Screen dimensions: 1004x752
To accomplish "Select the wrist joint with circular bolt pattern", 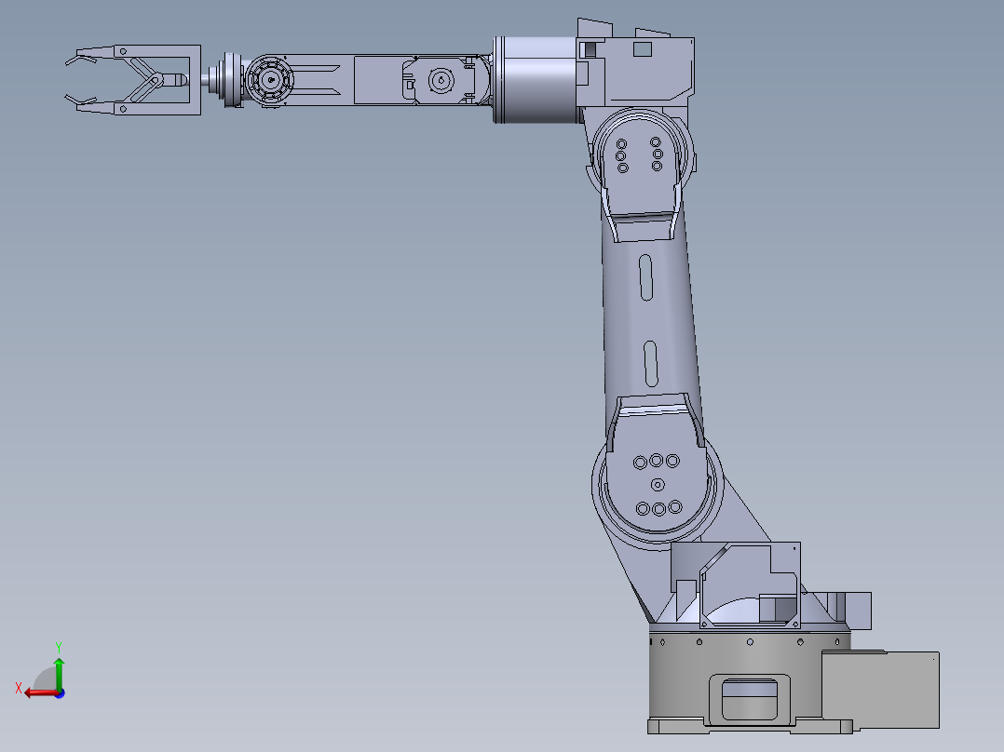I will click(269, 80).
